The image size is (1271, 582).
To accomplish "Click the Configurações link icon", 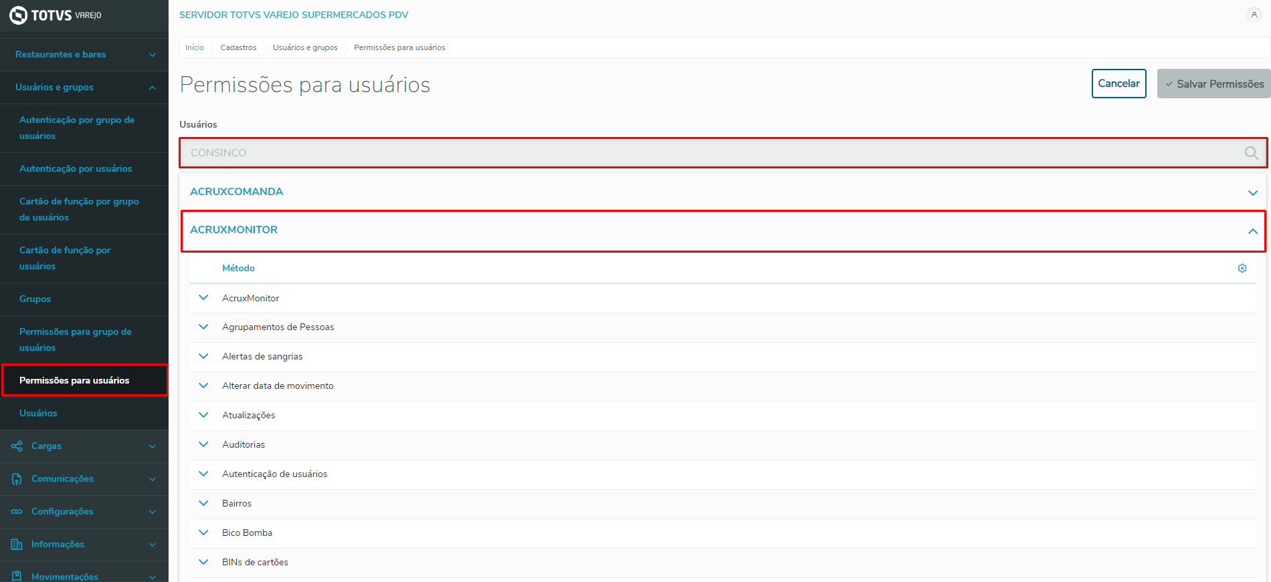I will [17, 511].
